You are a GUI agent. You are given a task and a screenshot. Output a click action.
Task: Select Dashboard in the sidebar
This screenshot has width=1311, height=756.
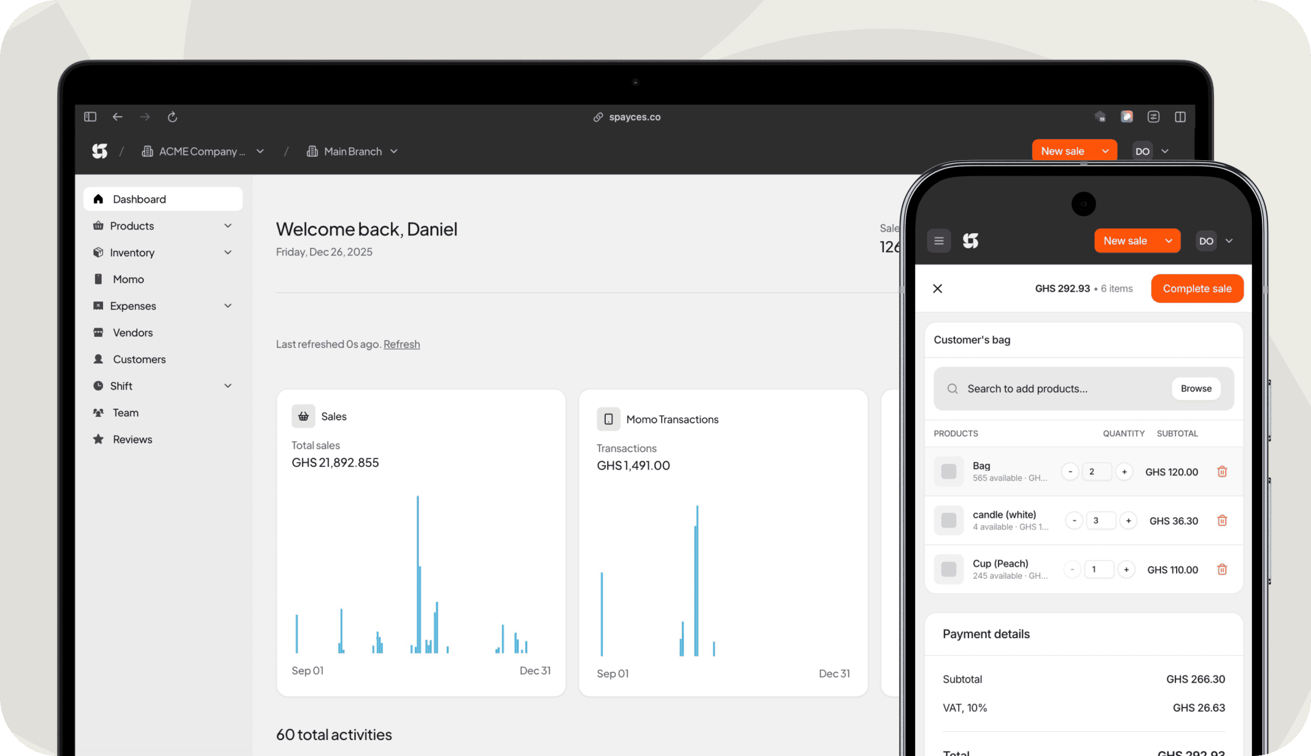tap(163, 199)
